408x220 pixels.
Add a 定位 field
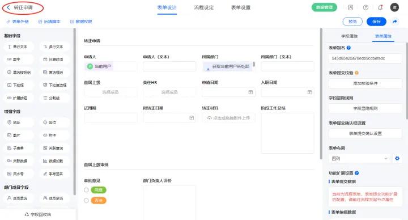click(54, 122)
